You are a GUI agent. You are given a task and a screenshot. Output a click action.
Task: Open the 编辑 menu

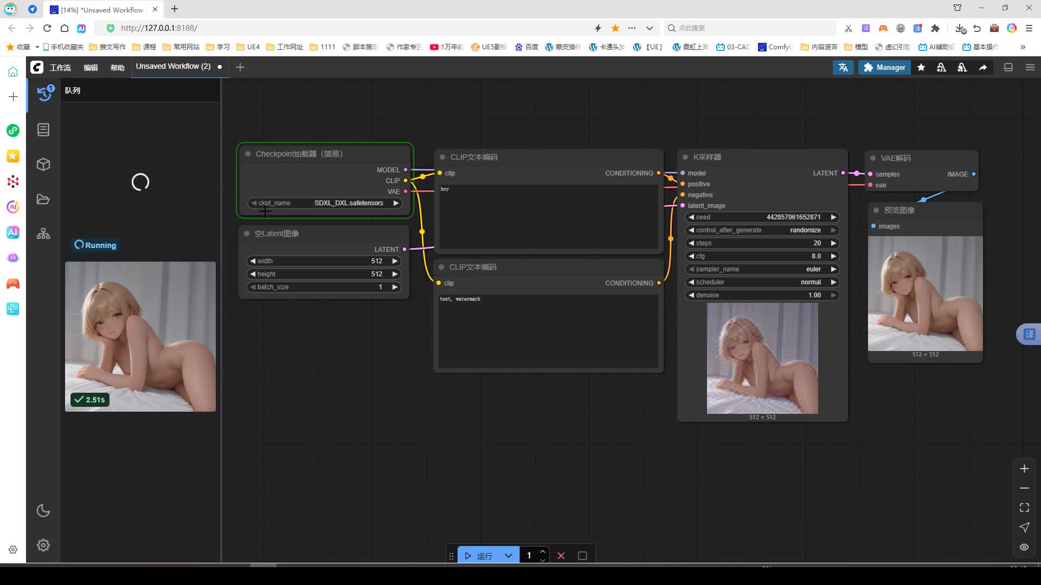click(91, 68)
